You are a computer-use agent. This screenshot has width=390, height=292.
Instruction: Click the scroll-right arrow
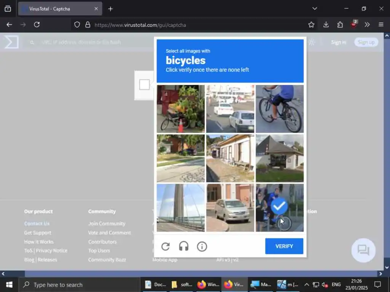tap(380, 274)
